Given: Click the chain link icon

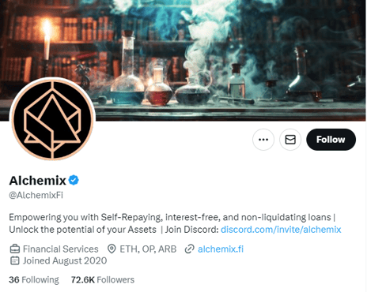Looking at the screenshot, I should coord(190,249).
